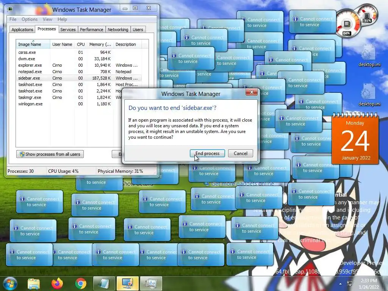Close the Windows Task Manager window
388x291 pixels.
149,8
